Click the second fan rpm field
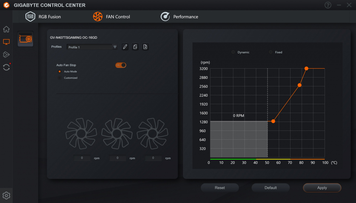 117,158
